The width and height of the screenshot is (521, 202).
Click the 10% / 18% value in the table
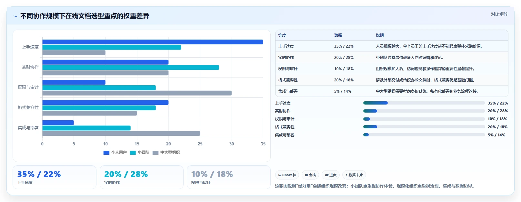(344, 69)
